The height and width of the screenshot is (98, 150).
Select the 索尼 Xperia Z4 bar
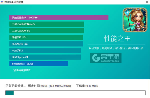[x=45, y=57]
